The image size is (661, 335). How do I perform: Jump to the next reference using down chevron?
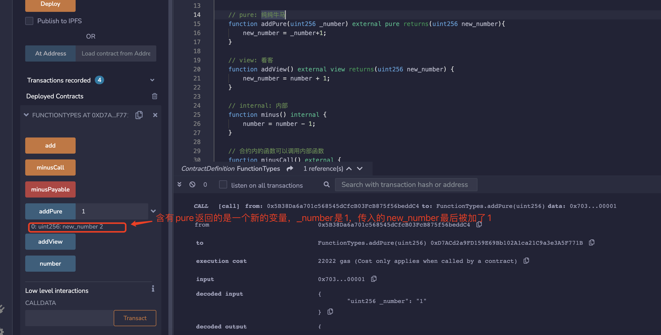click(360, 169)
